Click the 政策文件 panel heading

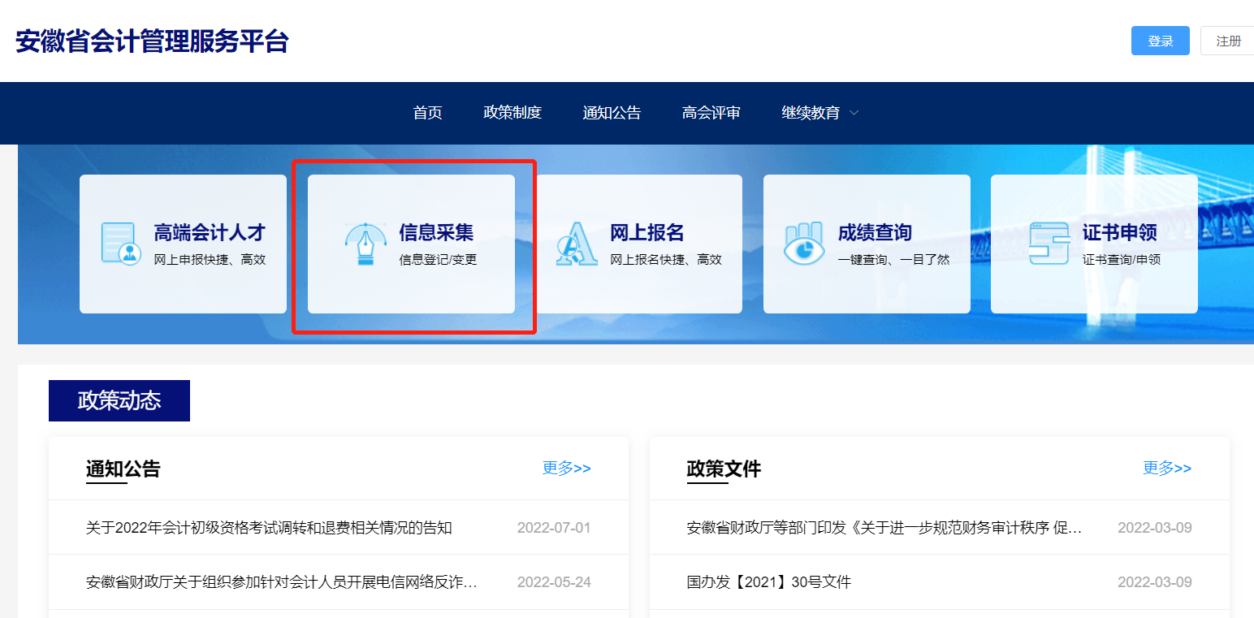coord(724,469)
